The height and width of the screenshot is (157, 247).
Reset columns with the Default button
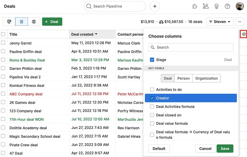click(159, 149)
